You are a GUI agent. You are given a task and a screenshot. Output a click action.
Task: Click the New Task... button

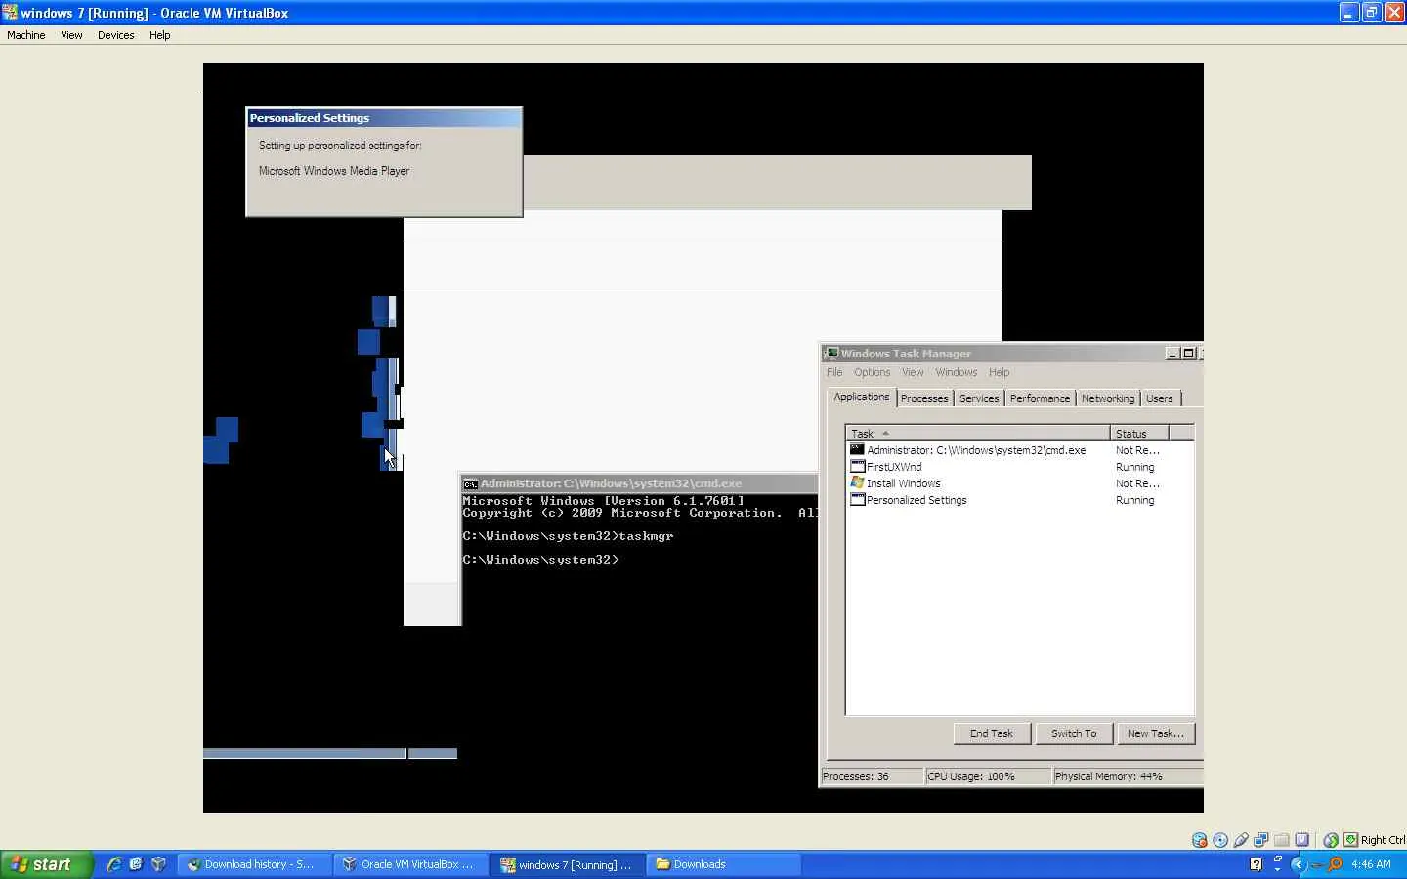(1156, 733)
